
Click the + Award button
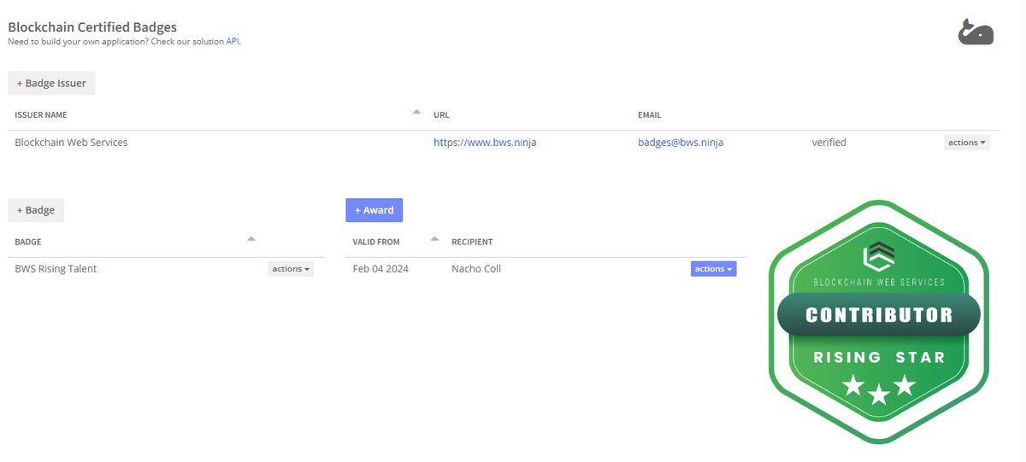tap(374, 210)
